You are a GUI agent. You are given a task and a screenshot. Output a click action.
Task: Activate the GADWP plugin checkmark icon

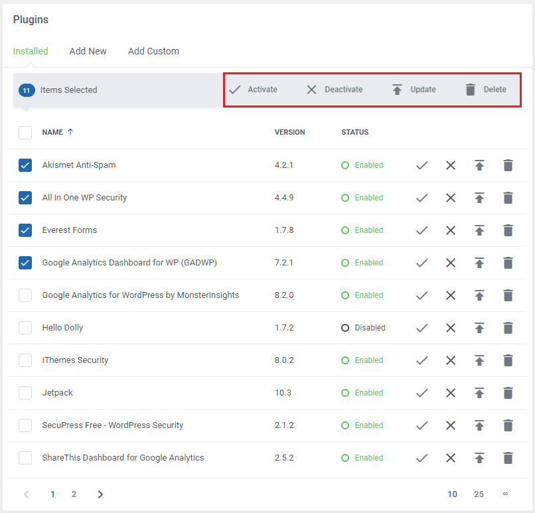[421, 263]
